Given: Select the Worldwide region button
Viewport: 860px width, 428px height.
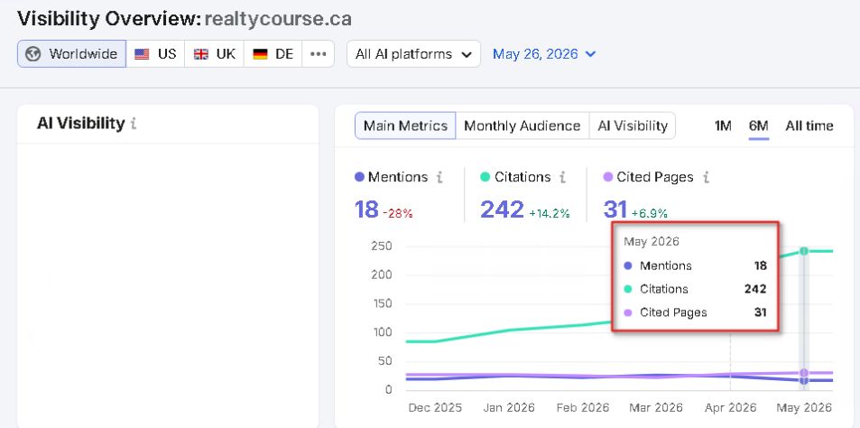Looking at the screenshot, I should [x=72, y=54].
